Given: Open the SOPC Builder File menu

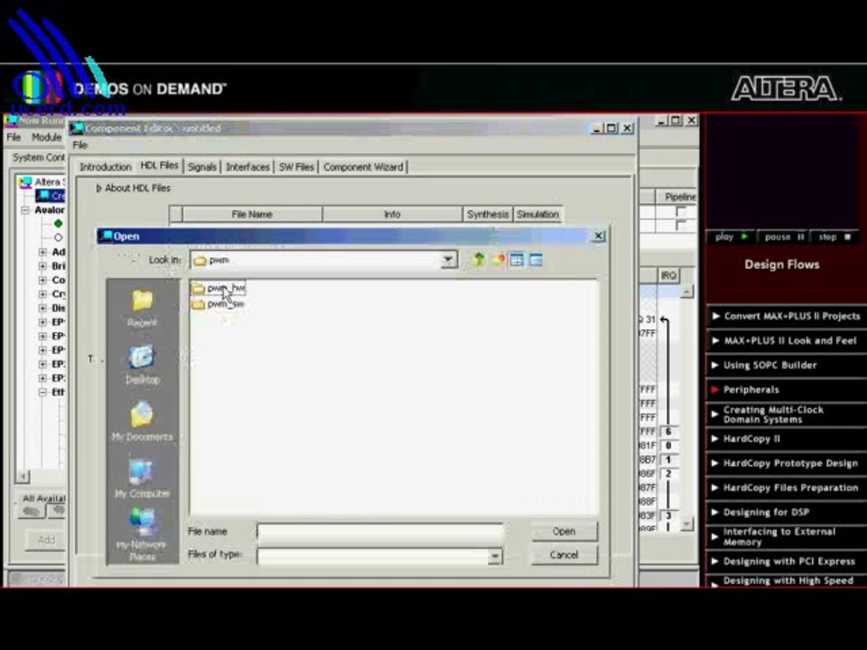Looking at the screenshot, I should pos(14,137).
